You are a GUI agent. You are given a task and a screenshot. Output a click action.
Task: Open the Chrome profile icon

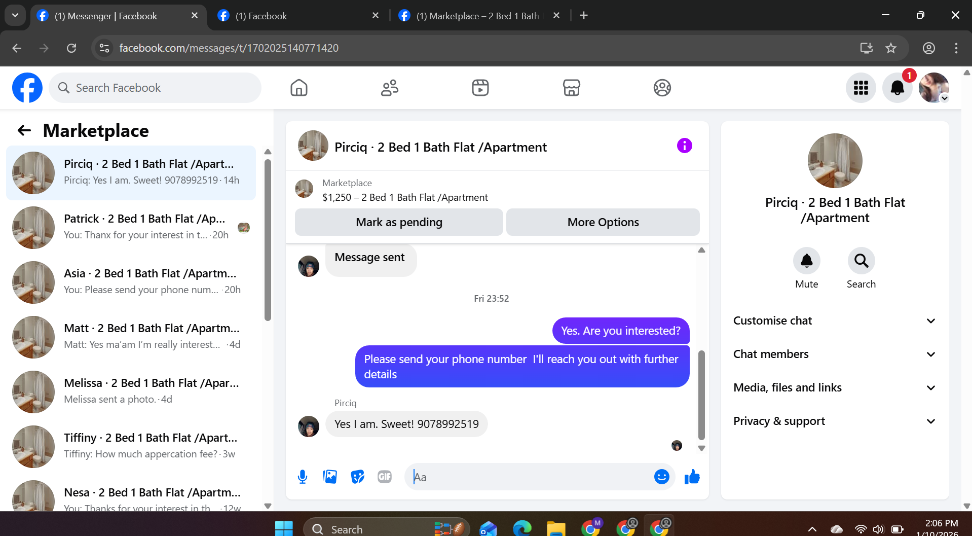tap(928, 48)
